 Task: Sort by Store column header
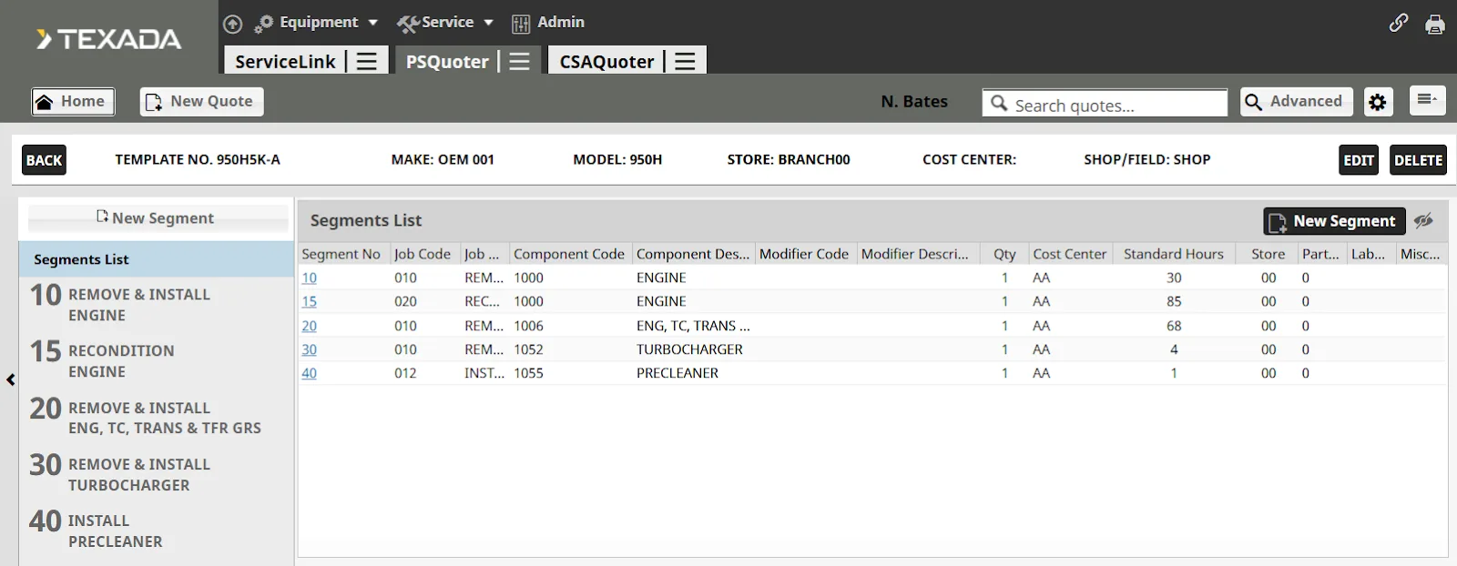click(x=1268, y=254)
